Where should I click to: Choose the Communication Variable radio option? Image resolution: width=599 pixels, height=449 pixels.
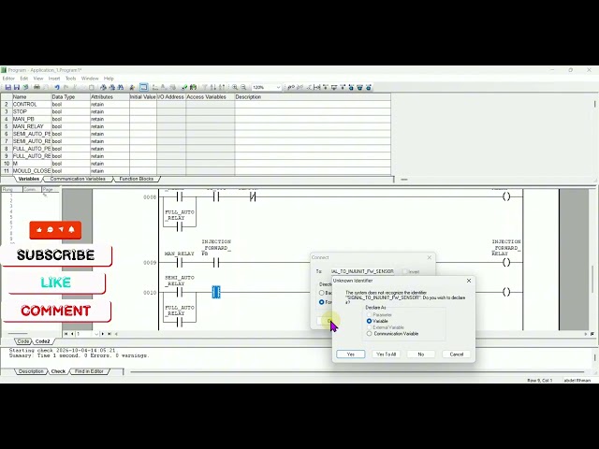[x=369, y=334]
